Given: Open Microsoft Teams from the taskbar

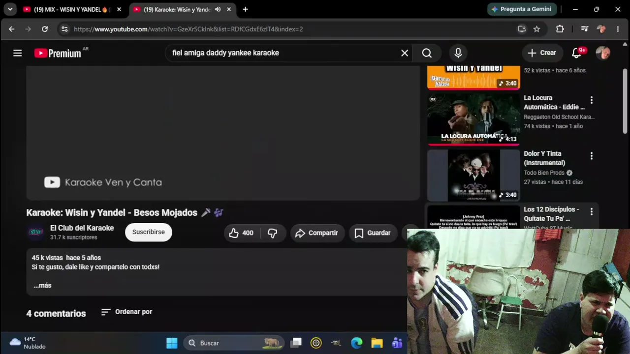Looking at the screenshot, I should [x=397, y=343].
